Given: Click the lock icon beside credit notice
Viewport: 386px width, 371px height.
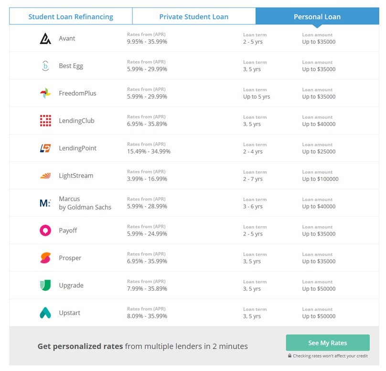Looking at the screenshot, I should pyautogui.click(x=289, y=356).
